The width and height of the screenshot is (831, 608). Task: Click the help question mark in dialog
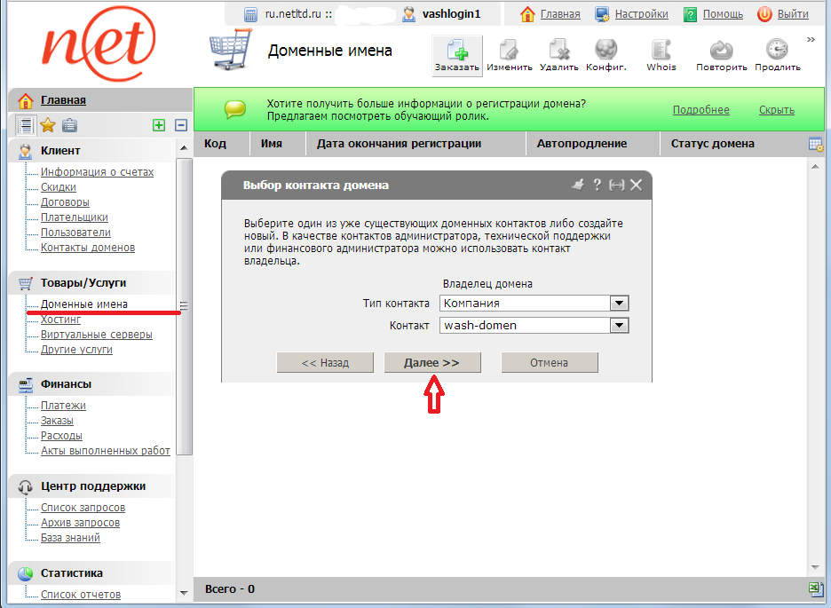click(598, 185)
